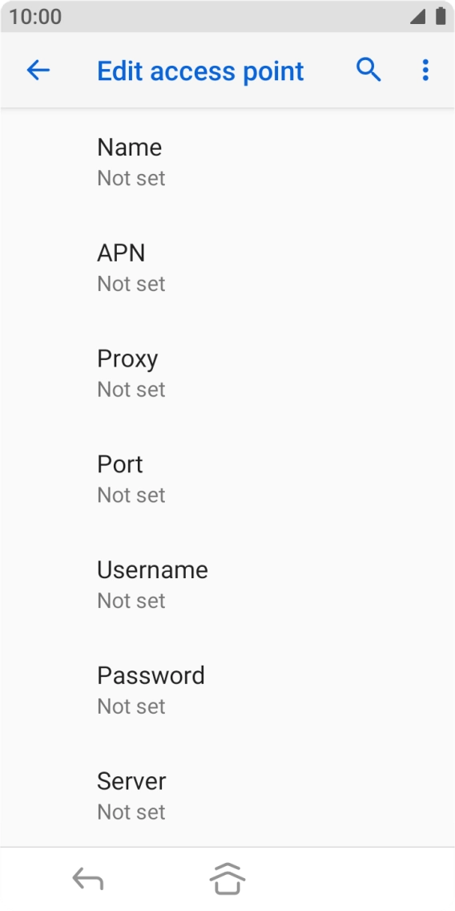Screen dimensions: 455x911
Task: Tap the blue back arrow in header
Action: click(x=38, y=71)
